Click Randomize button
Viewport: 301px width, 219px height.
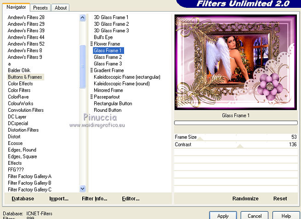245,199
